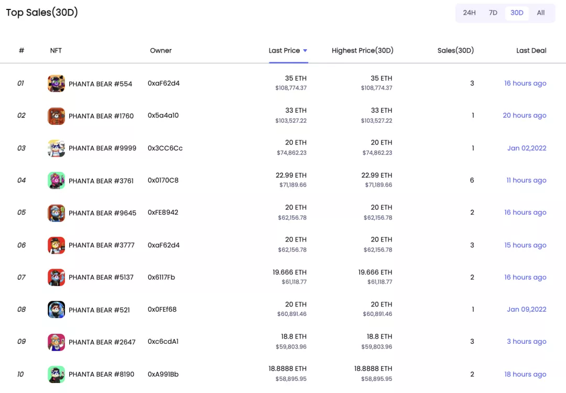Open the PHANTA BEAR #2647 name link
The width and height of the screenshot is (566, 393).
[102, 342]
